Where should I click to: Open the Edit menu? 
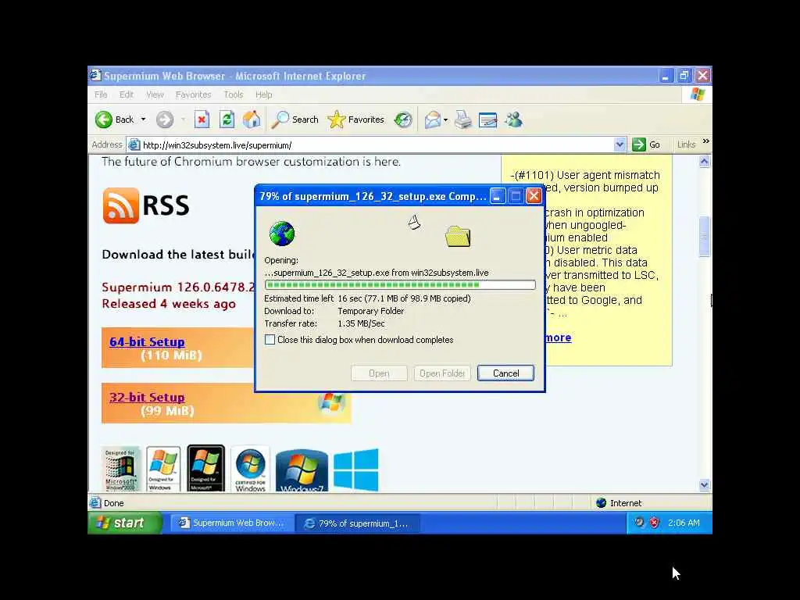pos(126,95)
